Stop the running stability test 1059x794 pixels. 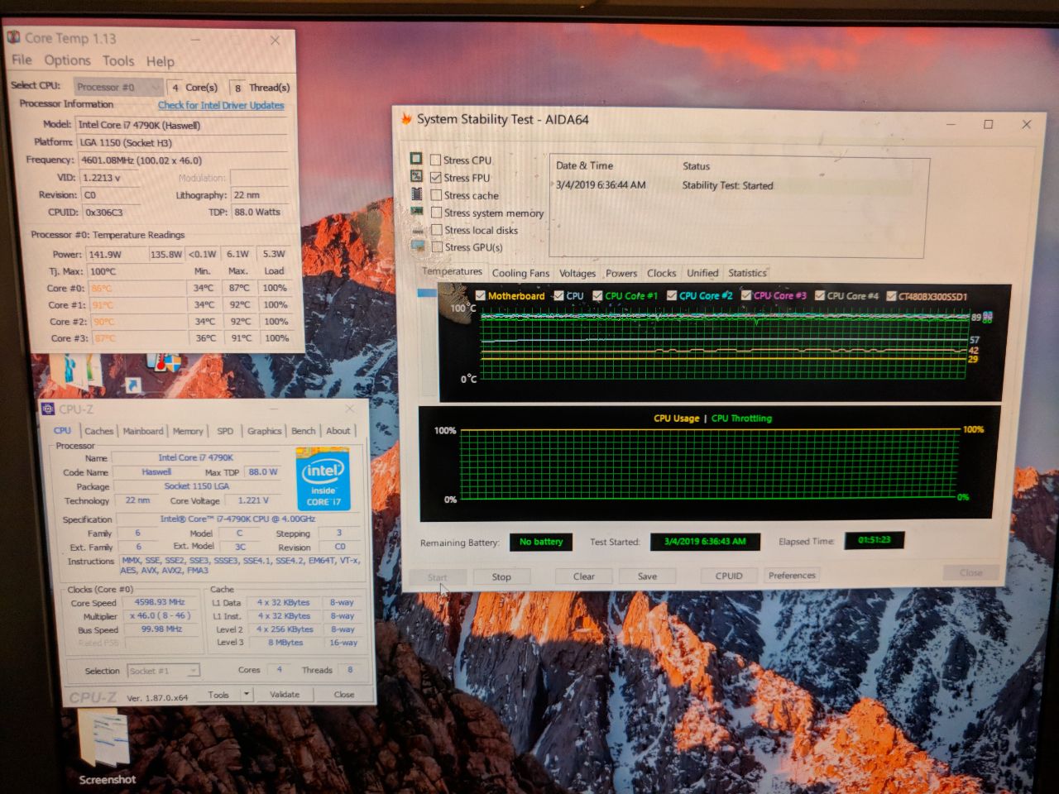tap(501, 576)
